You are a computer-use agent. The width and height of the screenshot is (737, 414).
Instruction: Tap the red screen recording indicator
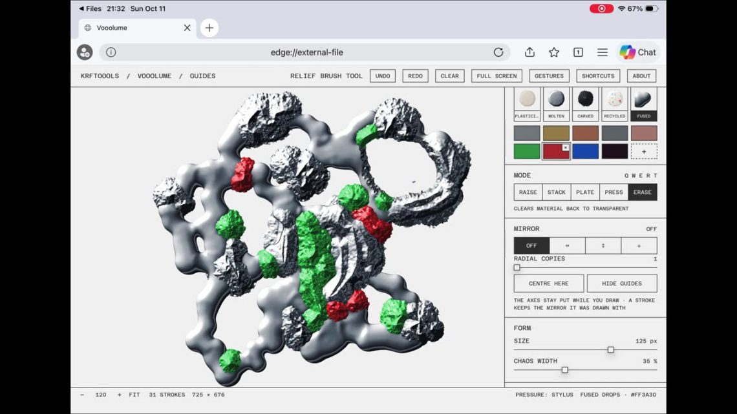coord(601,8)
